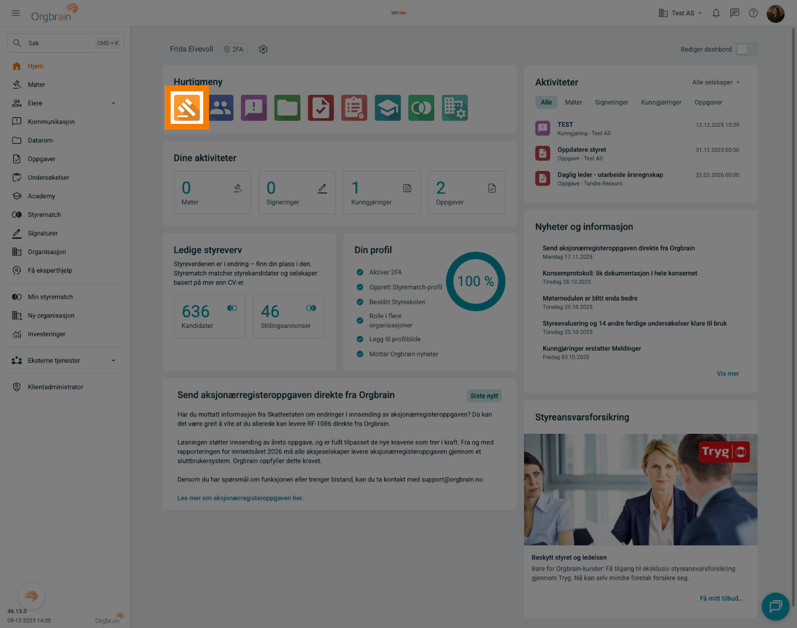Open the chat widget bubble

[x=775, y=606]
